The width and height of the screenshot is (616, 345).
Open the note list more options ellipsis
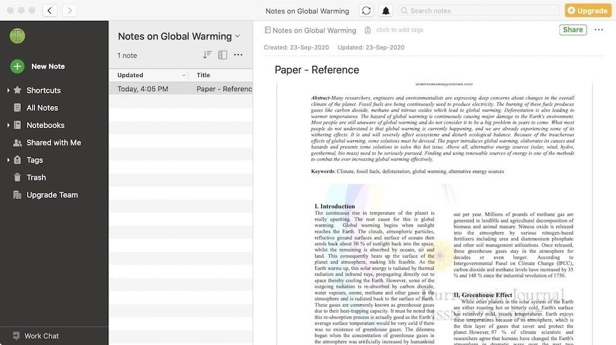click(x=238, y=55)
